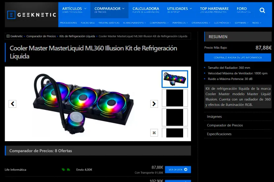
Task: Expand image to fullscreen view
Action: pos(154,133)
